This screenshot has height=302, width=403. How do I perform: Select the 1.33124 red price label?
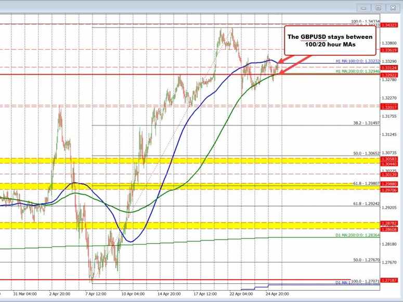click(389, 67)
